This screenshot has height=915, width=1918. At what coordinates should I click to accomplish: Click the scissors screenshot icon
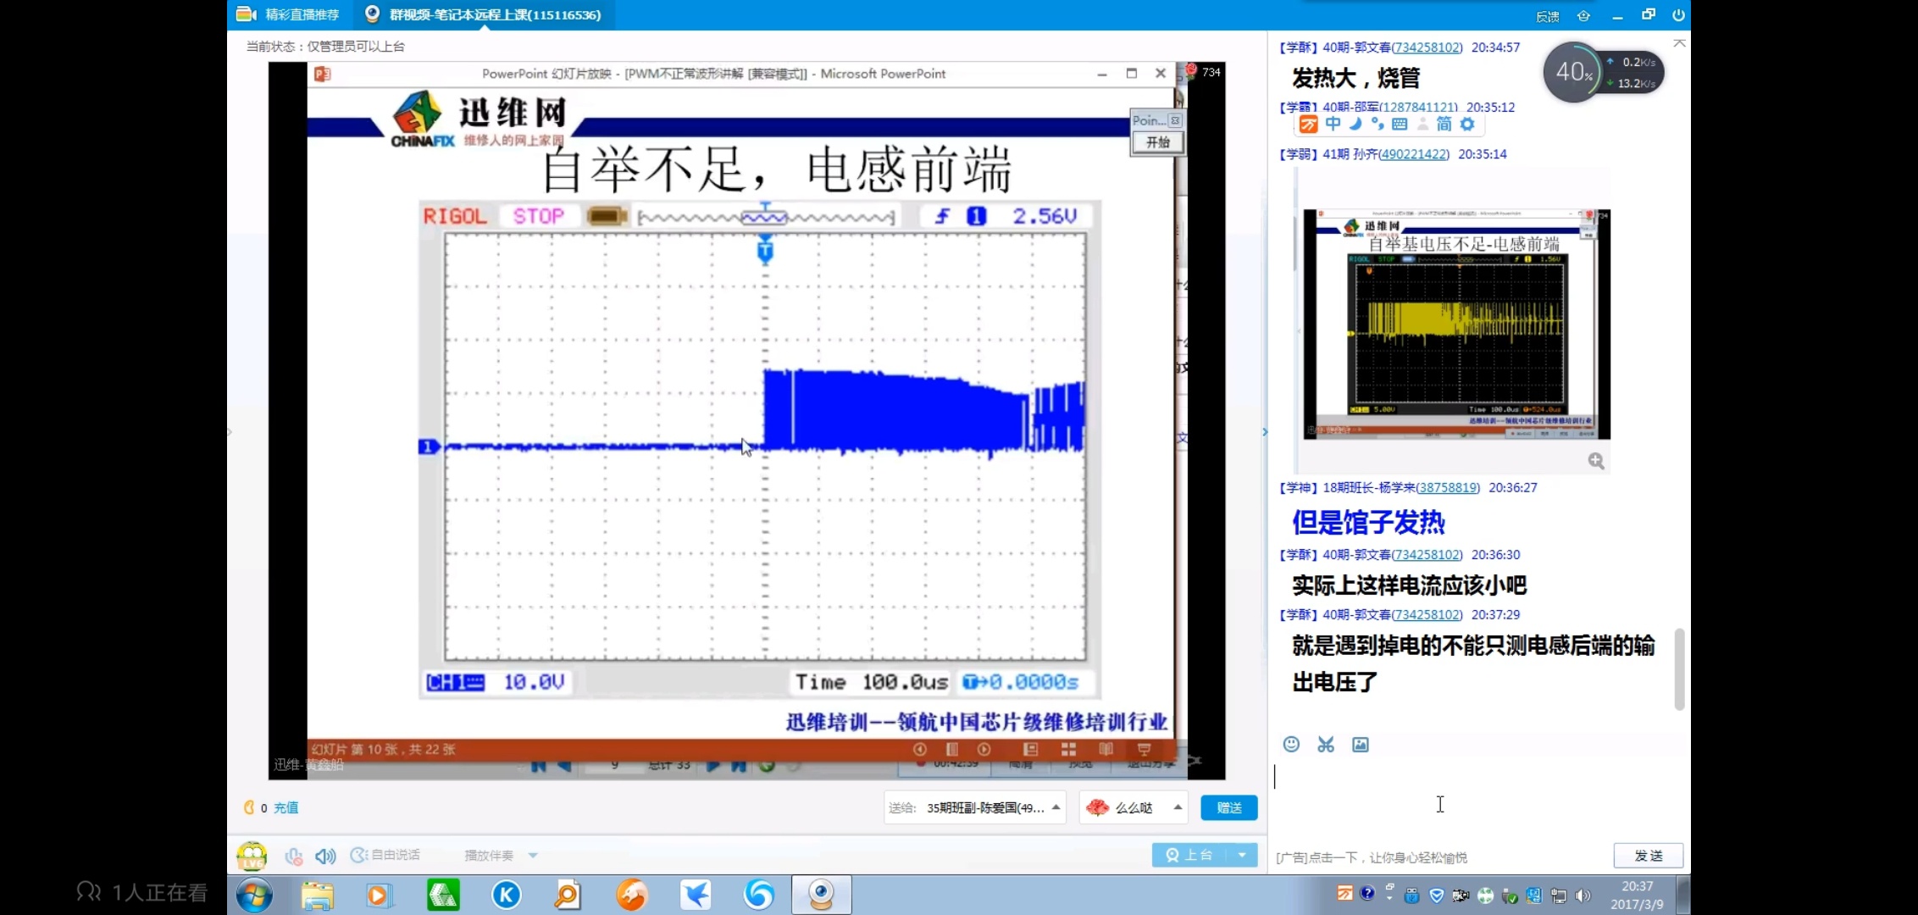click(x=1326, y=744)
